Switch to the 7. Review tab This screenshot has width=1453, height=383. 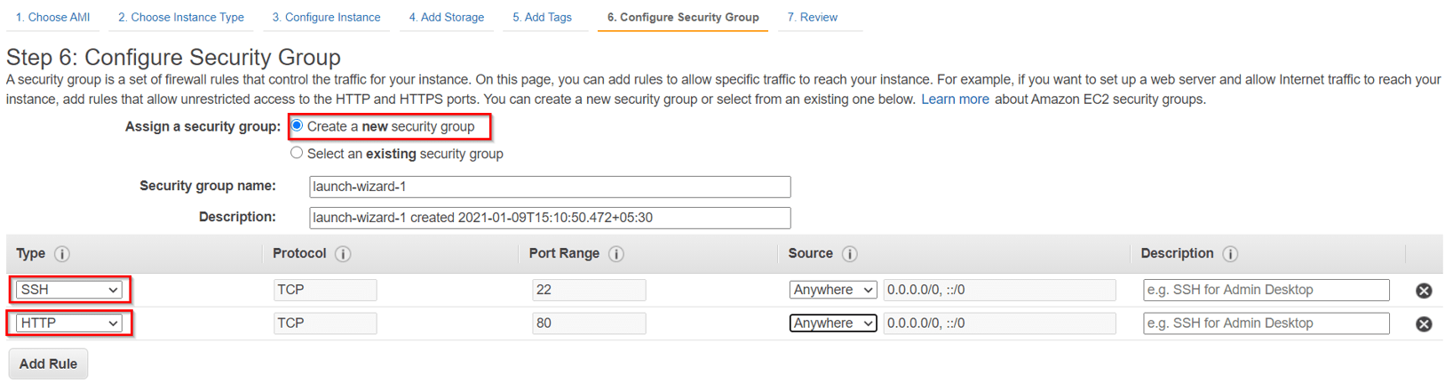pos(813,17)
